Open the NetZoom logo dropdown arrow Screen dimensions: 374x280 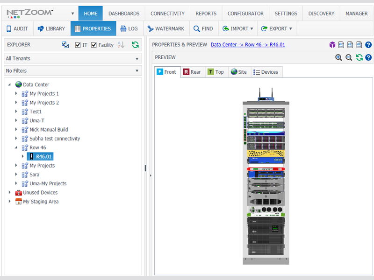tap(72, 14)
